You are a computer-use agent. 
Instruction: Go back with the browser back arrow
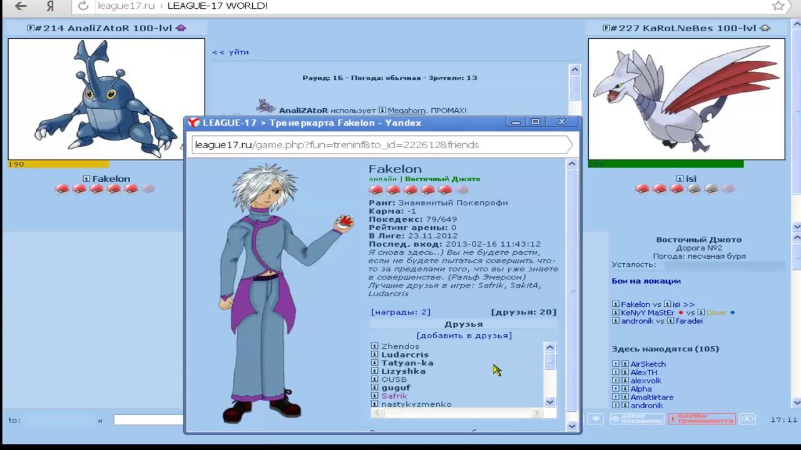(21, 6)
